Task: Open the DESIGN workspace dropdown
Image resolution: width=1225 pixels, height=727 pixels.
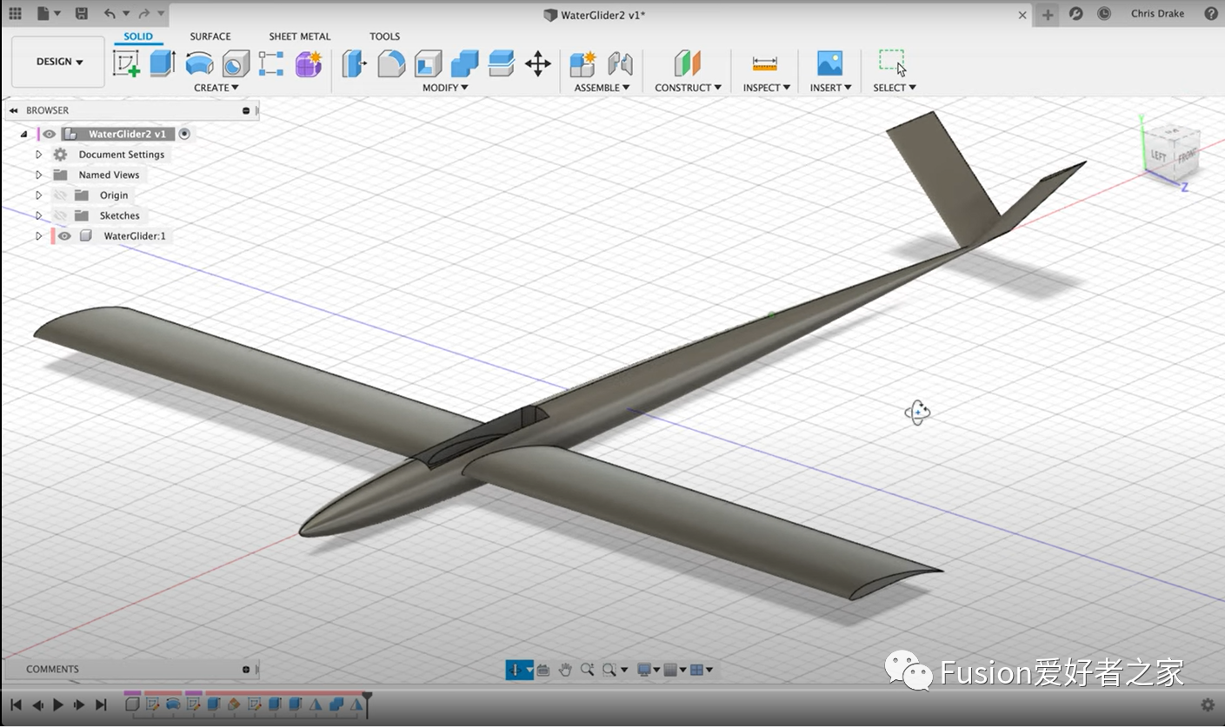Action: pyautogui.click(x=59, y=62)
